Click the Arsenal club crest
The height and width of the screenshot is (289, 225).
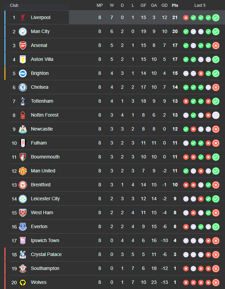[23, 46]
